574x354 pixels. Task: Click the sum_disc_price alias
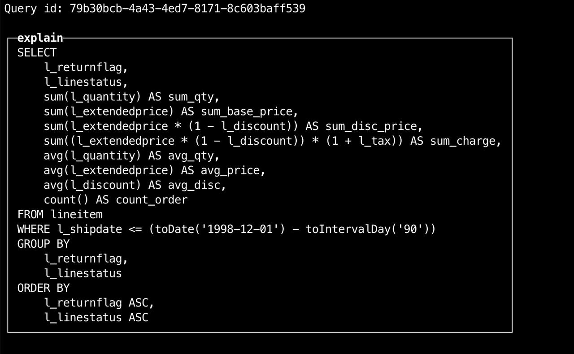pos(374,126)
